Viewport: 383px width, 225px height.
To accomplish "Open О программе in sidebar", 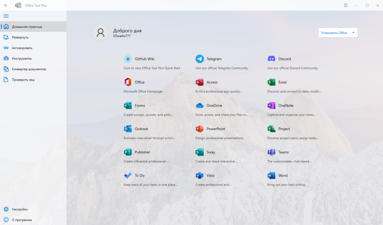I will [x=33, y=220].
